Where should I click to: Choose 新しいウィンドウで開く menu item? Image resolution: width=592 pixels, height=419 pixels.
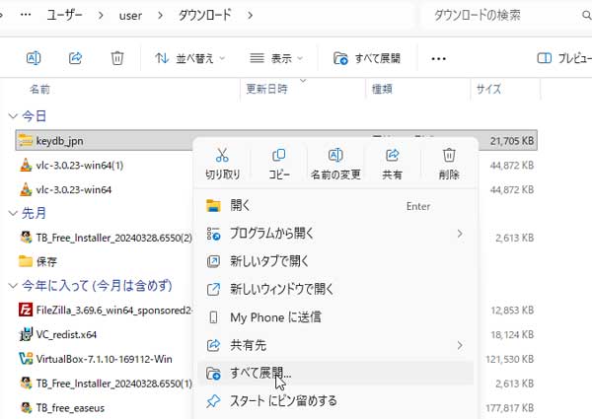335,289
